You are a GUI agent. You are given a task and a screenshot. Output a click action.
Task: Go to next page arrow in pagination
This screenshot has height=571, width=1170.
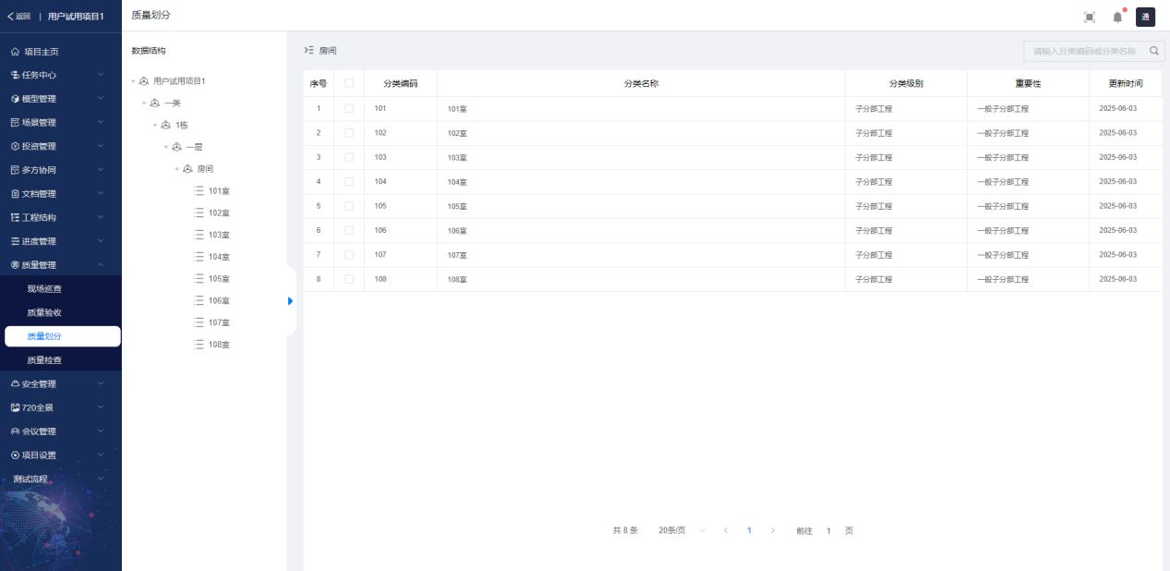click(x=773, y=530)
